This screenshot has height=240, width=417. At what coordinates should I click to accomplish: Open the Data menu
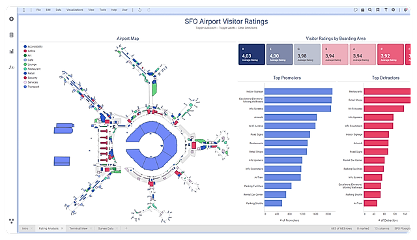coord(59,10)
